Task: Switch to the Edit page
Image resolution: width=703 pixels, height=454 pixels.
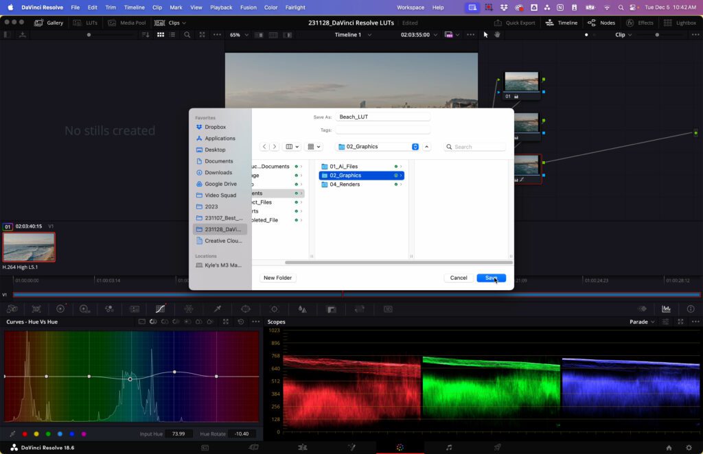Action: coord(303,447)
